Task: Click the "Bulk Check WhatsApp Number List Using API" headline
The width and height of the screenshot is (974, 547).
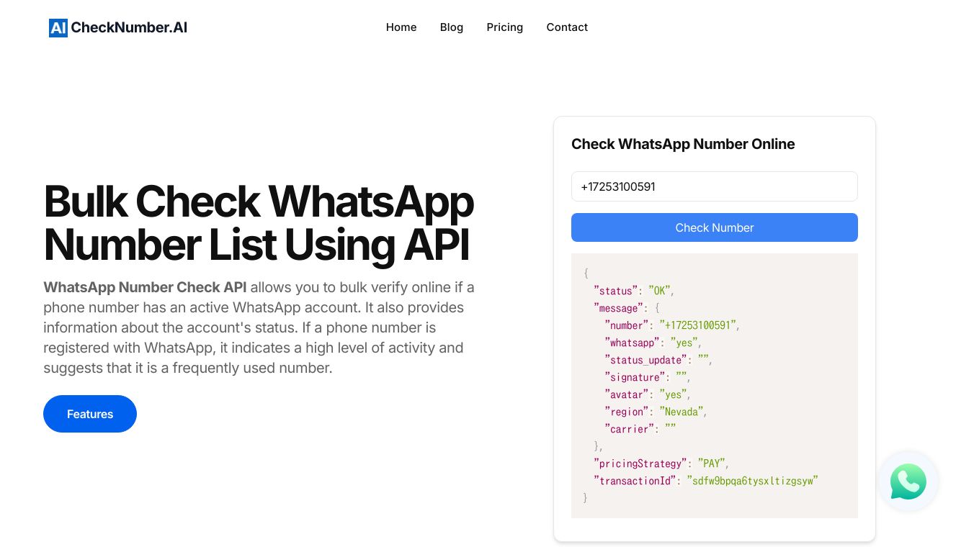Action: coord(259,222)
